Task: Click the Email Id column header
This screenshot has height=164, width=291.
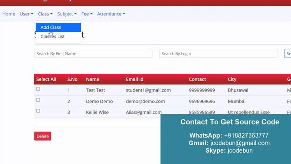Action: click(x=135, y=79)
